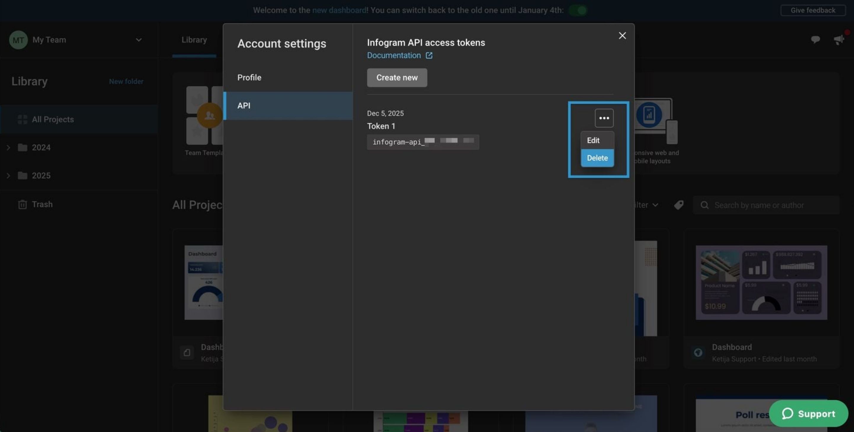
Task: Expand the 2024 folder in sidebar
Action: point(8,147)
